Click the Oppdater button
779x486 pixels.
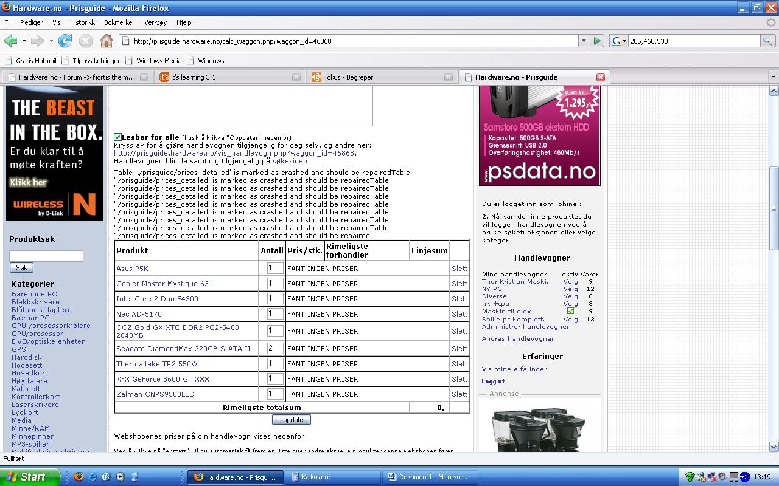click(292, 420)
